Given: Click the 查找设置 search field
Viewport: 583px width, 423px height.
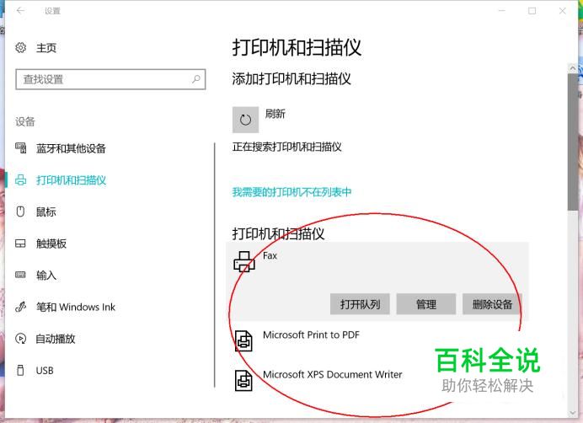Looking at the screenshot, I should (110, 79).
